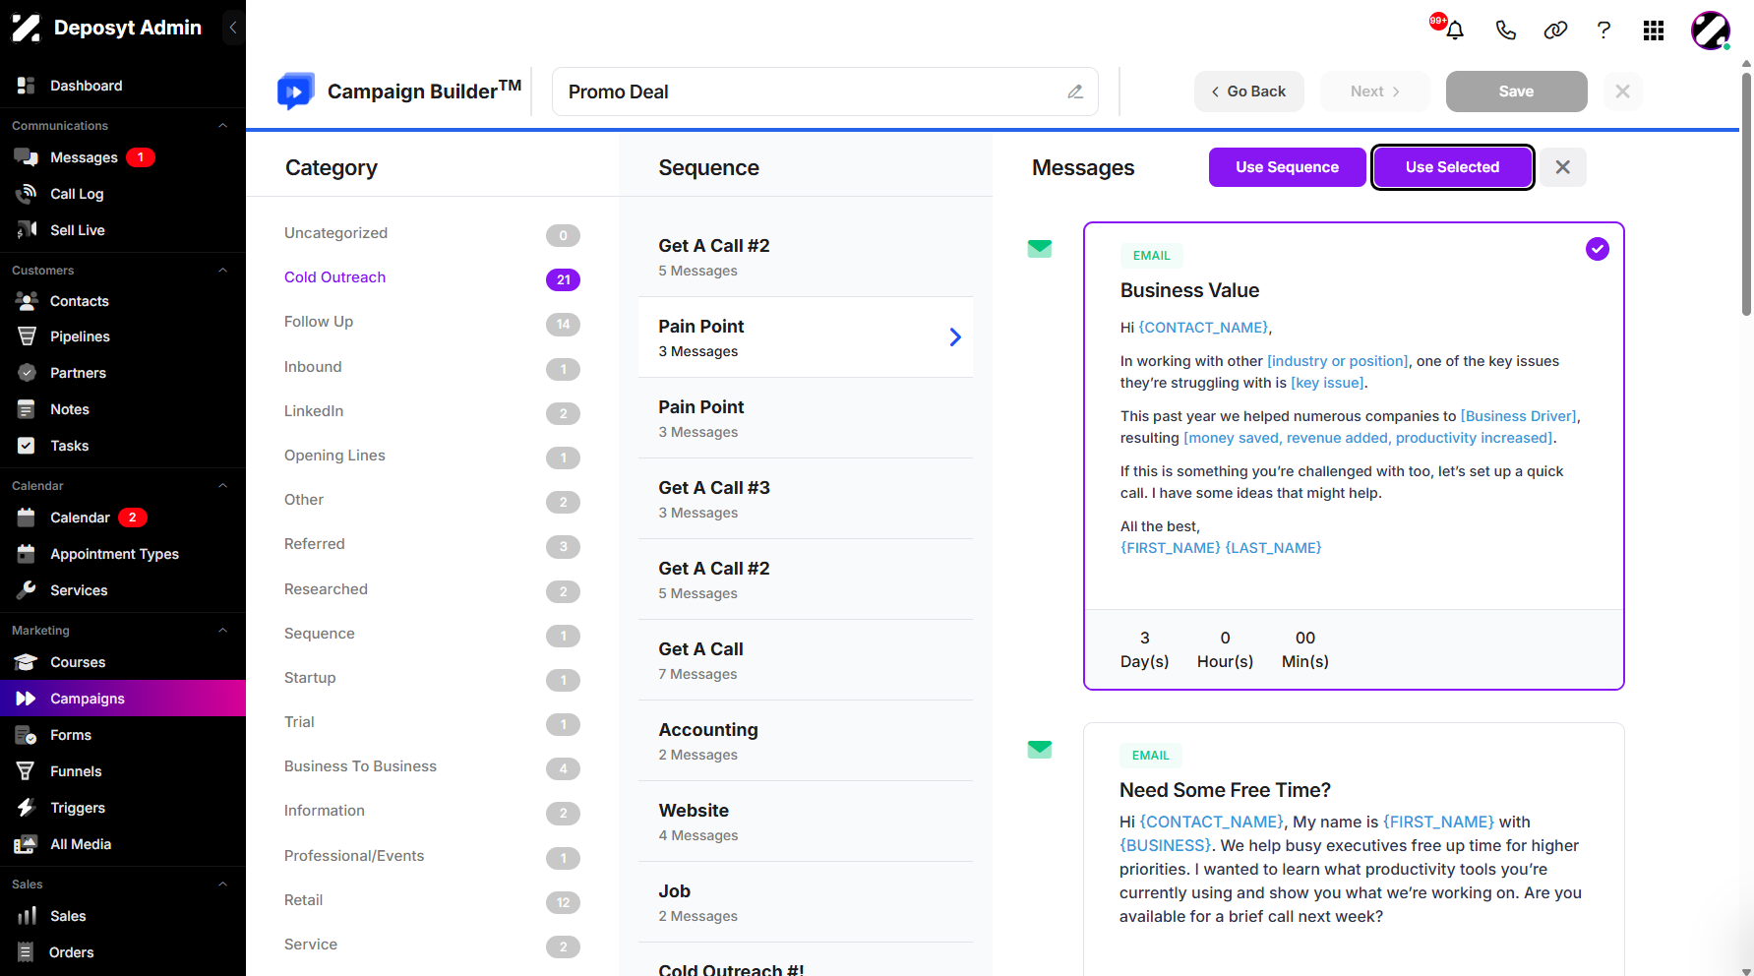Collapse the sidebar with the arrow button
Viewport: 1754px width, 976px height.
point(233,28)
